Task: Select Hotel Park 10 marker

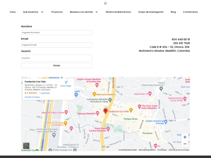Action: (150, 94)
